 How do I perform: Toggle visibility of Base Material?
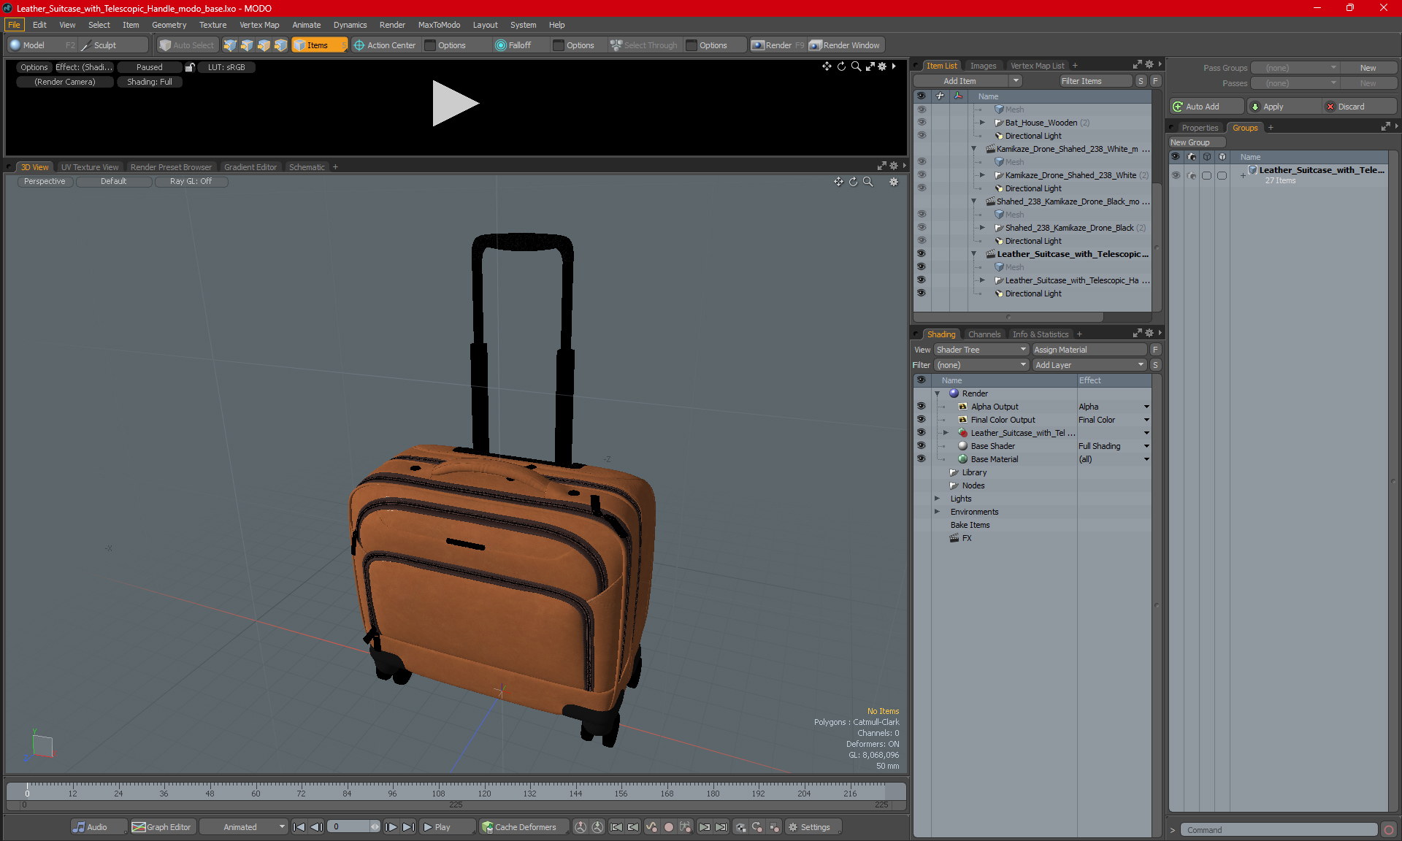click(x=921, y=459)
